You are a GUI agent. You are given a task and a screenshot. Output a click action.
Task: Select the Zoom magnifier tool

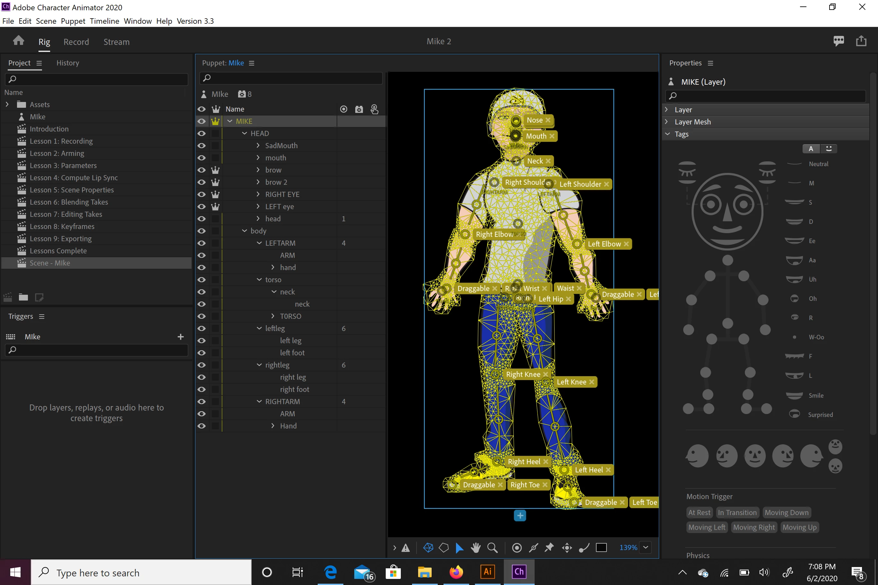492,547
